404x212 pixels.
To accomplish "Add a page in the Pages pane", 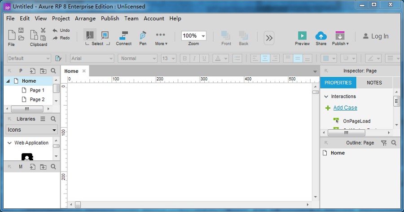I will click(32, 71).
